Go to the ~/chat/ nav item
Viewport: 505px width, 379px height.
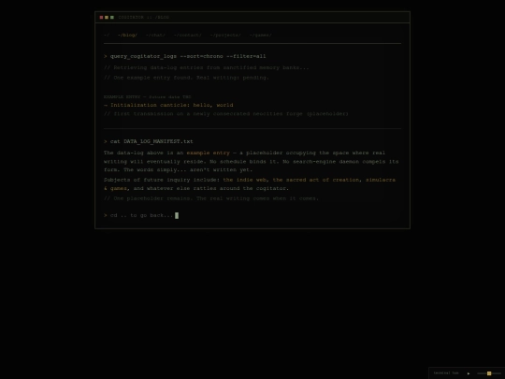pos(155,36)
